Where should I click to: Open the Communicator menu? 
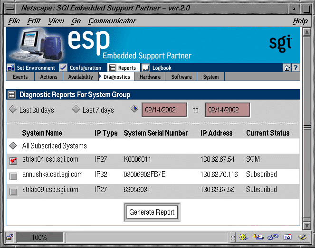pos(112,21)
